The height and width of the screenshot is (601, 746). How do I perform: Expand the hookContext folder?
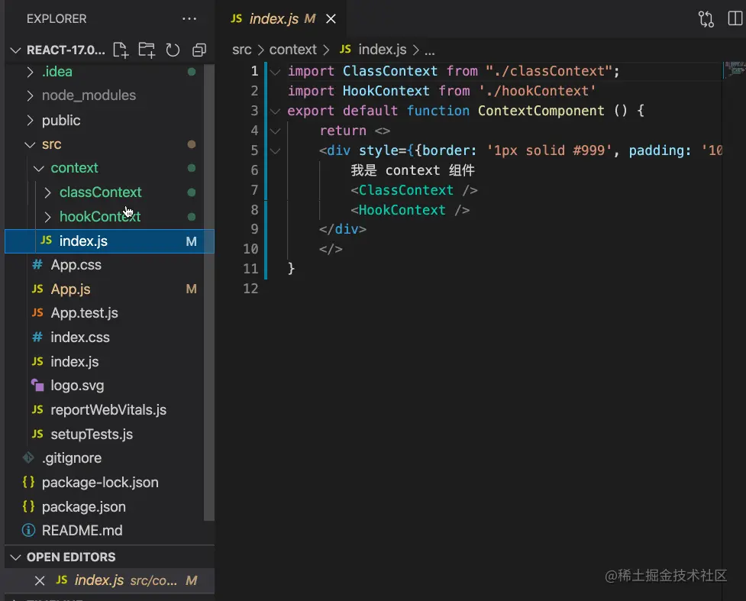click(x=47, y=217)
